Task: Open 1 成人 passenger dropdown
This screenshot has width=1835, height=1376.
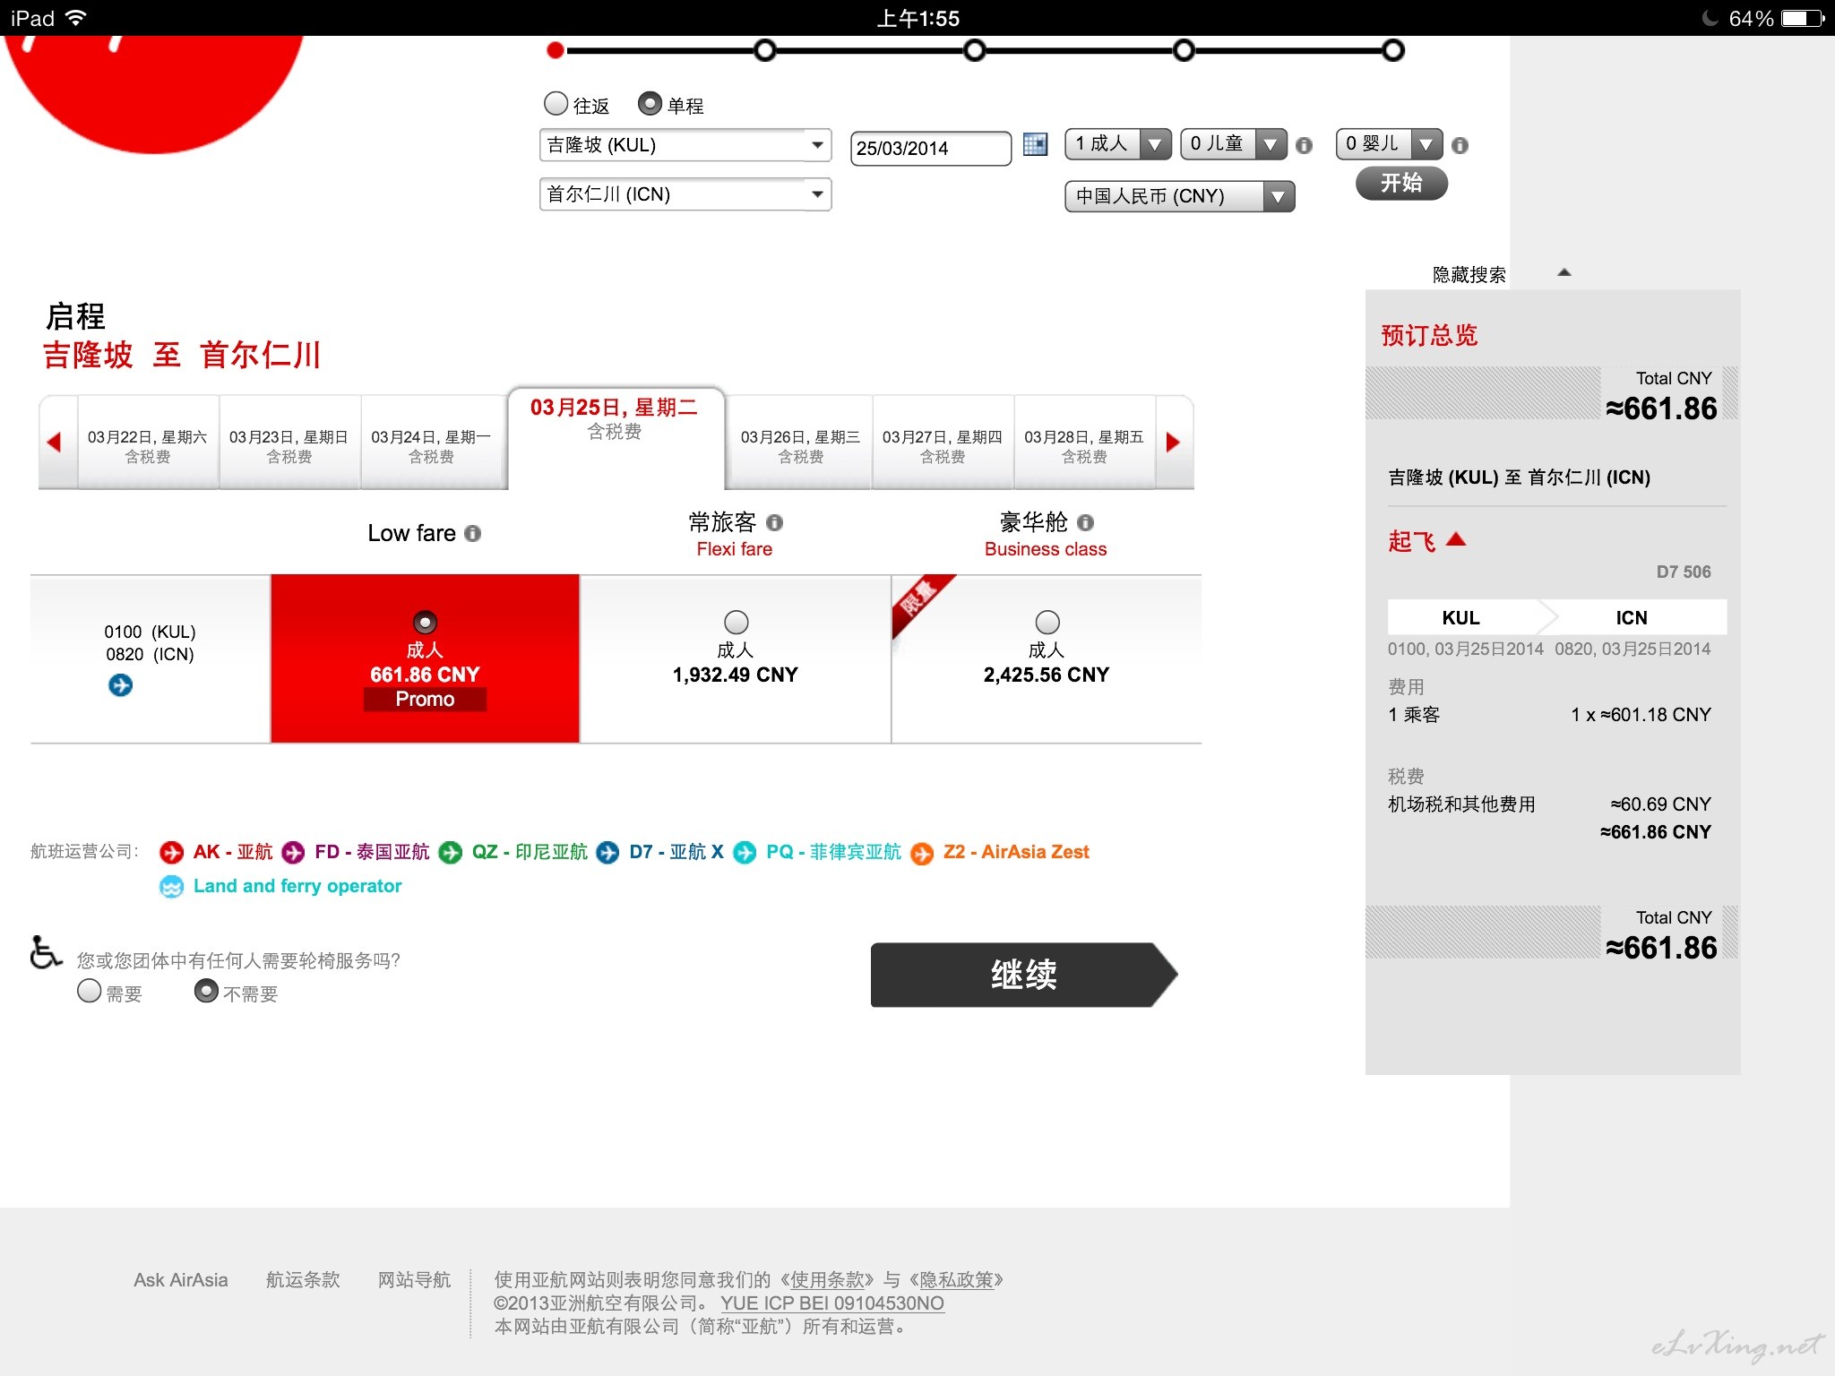Action: pyautogui.click(x=1117, y=144)
